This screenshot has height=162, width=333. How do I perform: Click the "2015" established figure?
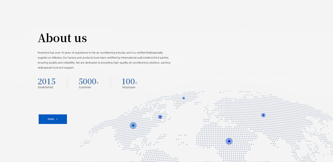point(47,82)
